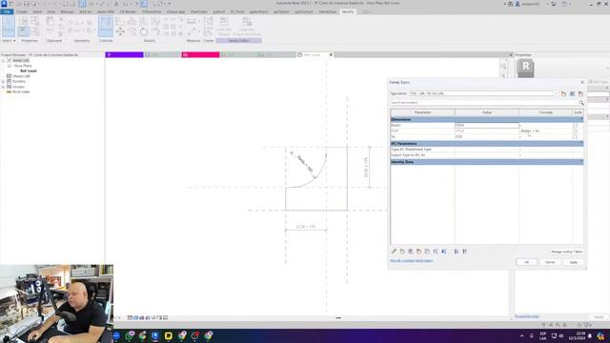Click New Type icon in Family Types

point(563,93)
